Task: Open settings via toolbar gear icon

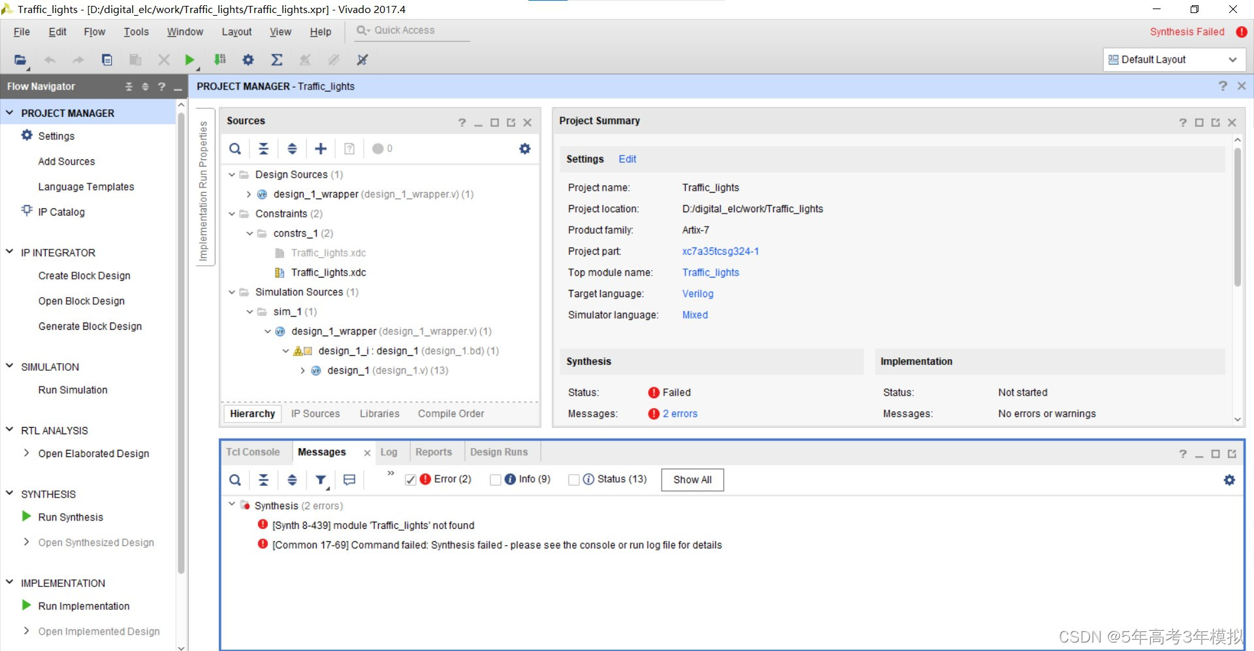Action: pyautogui.click(x=248, y=59)
